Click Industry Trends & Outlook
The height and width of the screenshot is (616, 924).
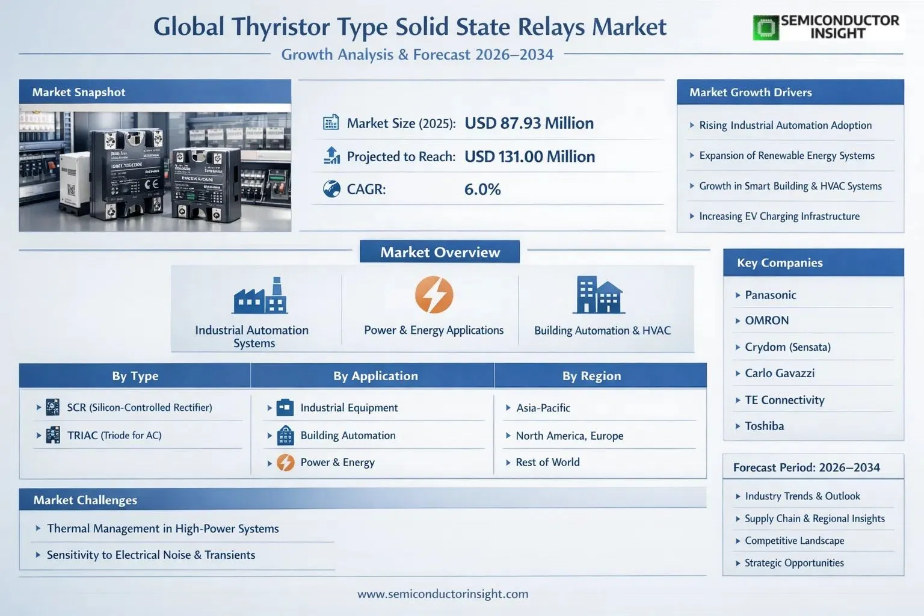(802, 496)
